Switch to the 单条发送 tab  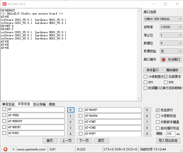click(9, 104)
